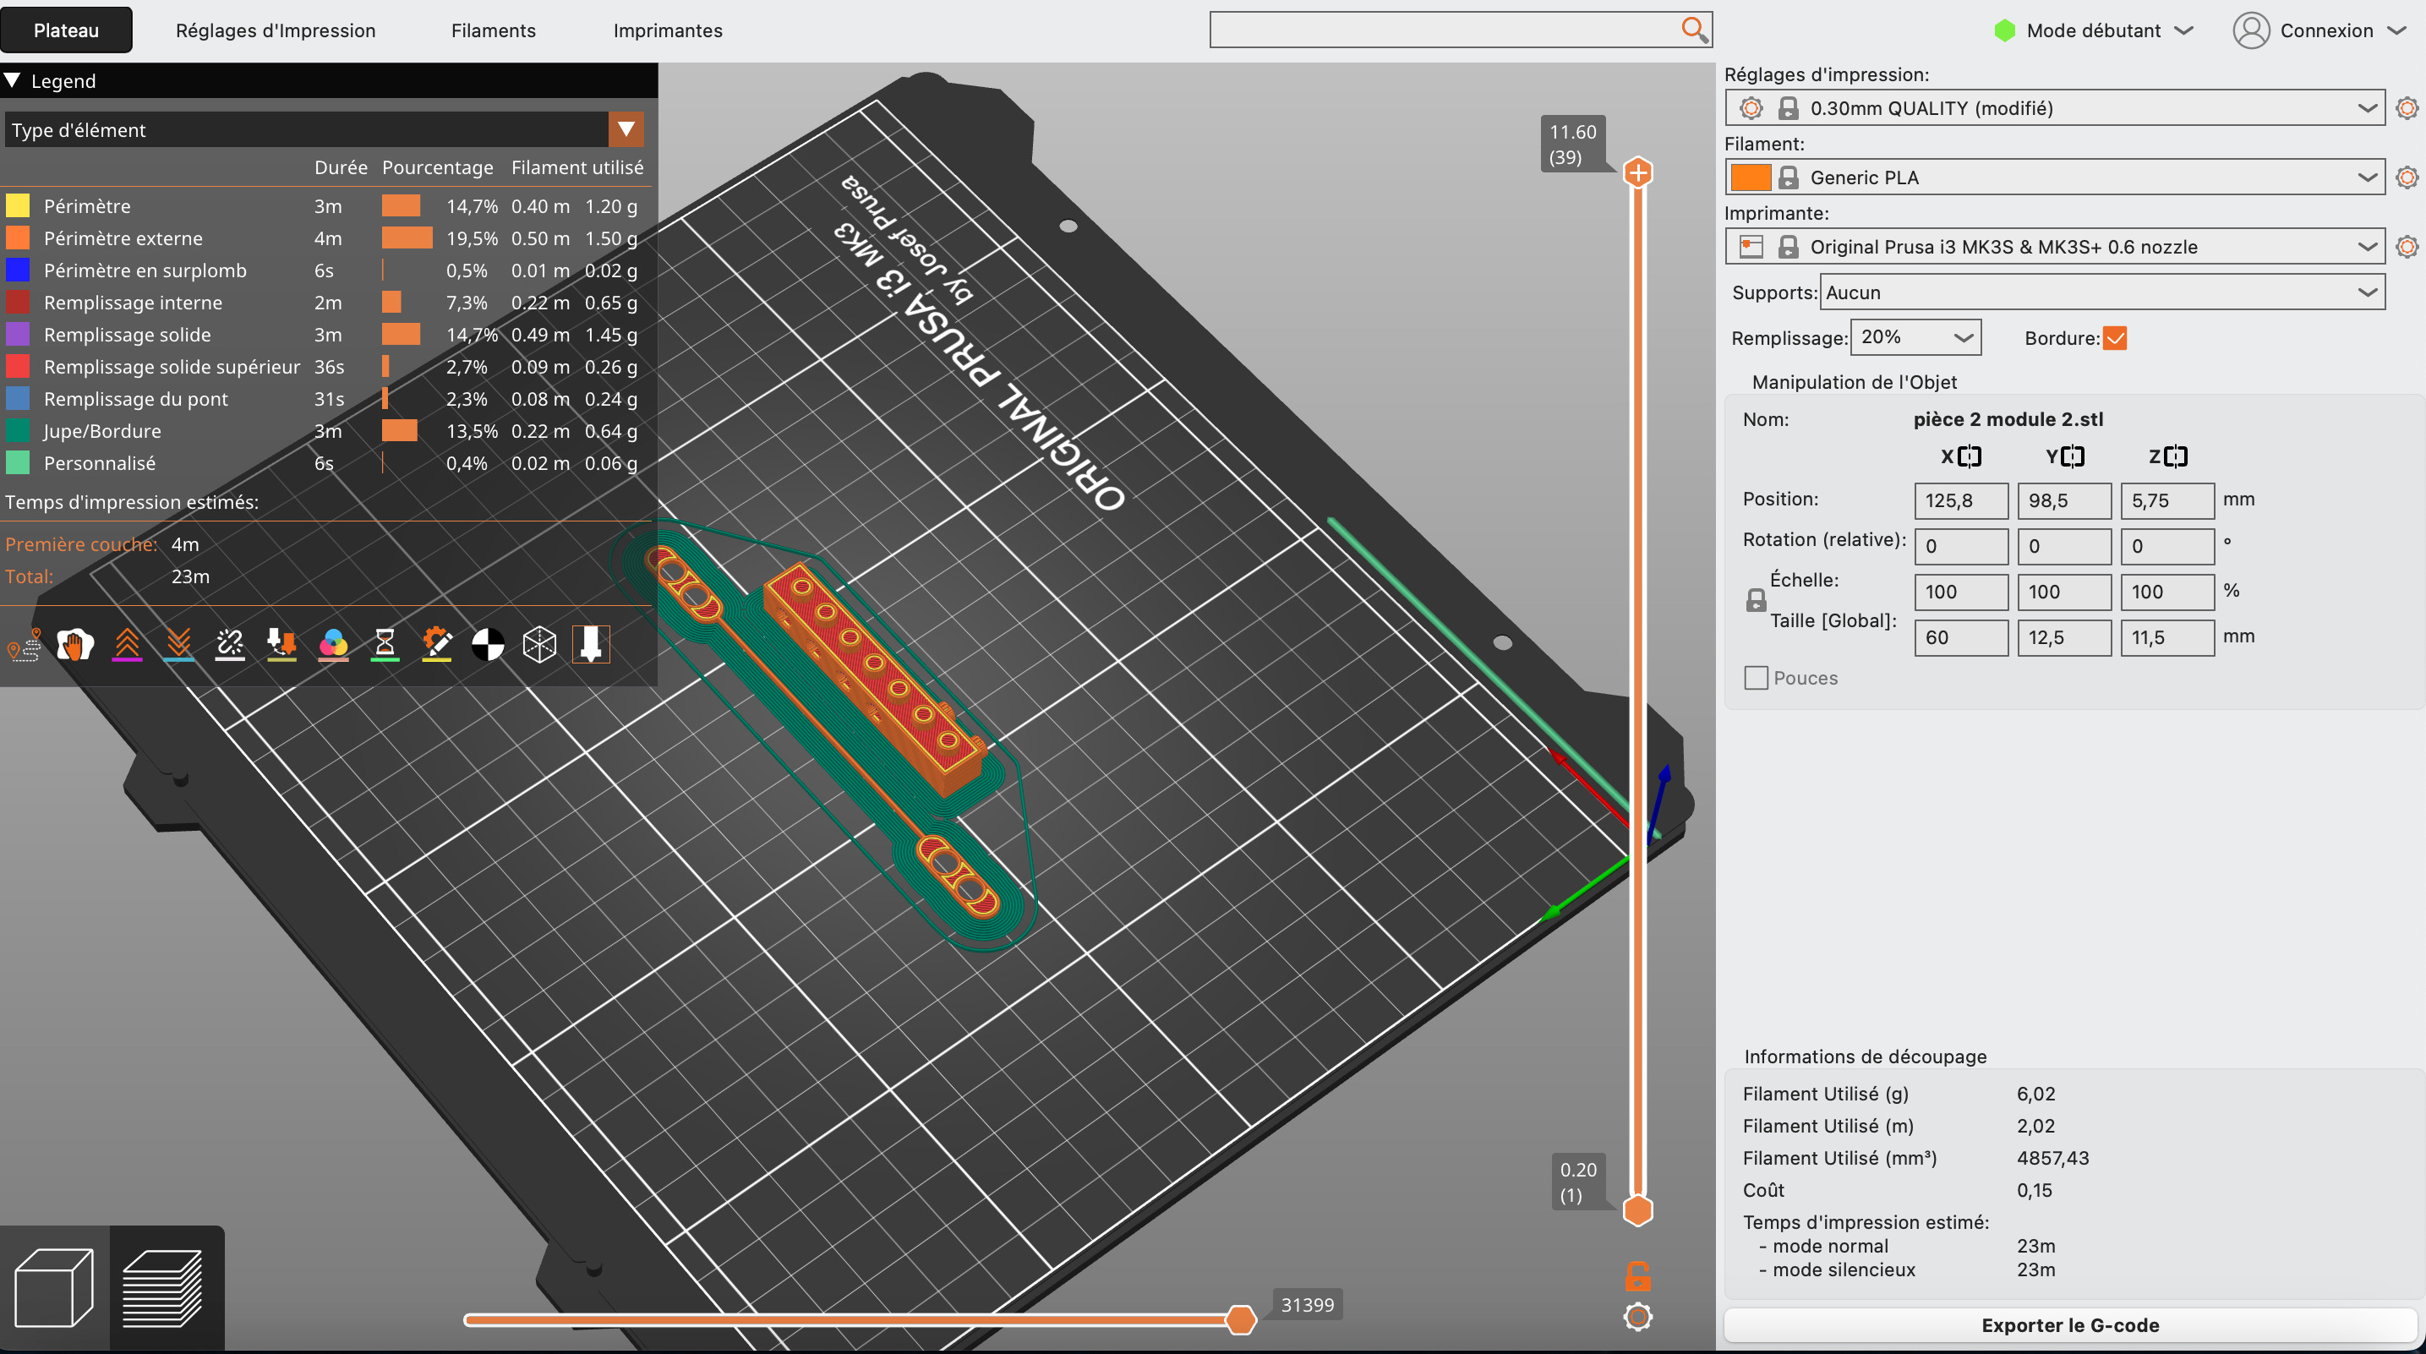Click vertical slider unlock padlock icon
Viewport: 2426px width, 1354px height.
[1637, 1276]
